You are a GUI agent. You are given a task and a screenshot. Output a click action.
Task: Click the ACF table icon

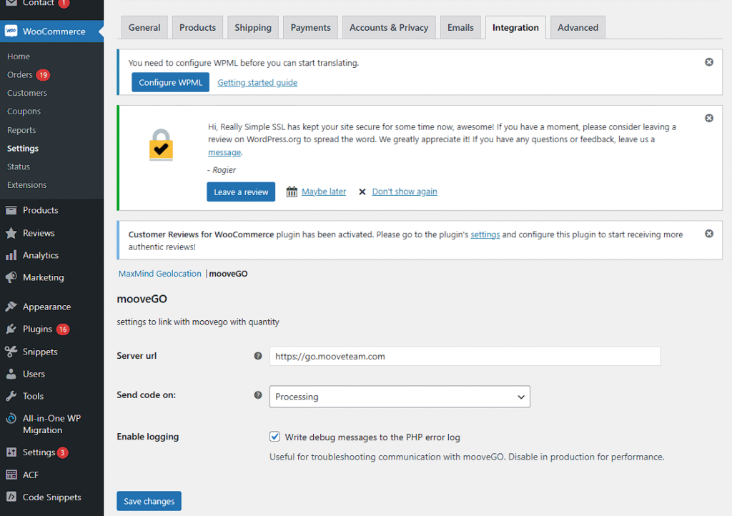point(11,475)
